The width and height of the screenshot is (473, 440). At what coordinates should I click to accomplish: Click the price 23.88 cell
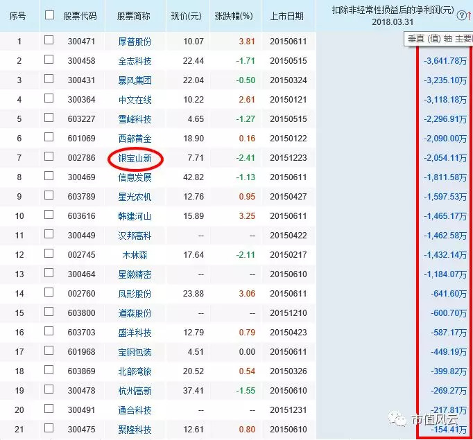pyautogui.click(x=193, y=294)
